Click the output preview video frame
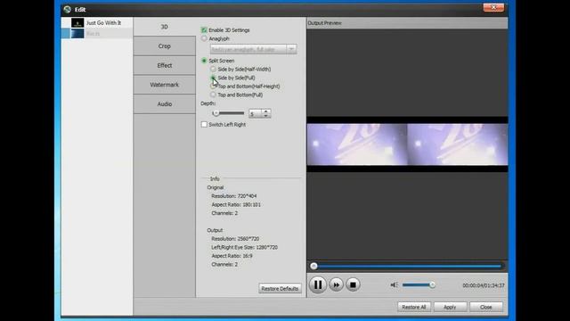The height and width of the screenshot is (321, 570). pos(407,144)
